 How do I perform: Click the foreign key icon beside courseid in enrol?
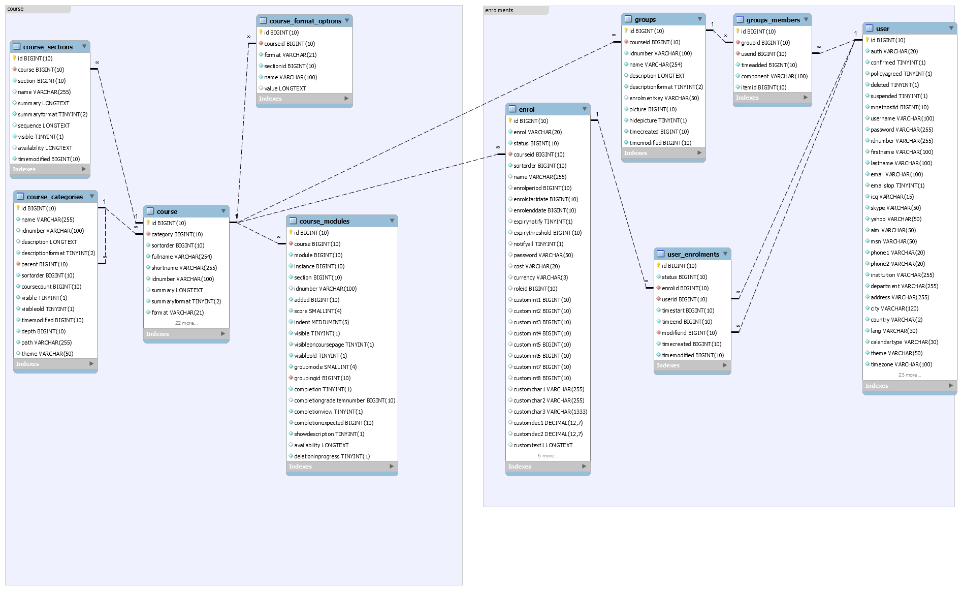[x=510, y=154]
